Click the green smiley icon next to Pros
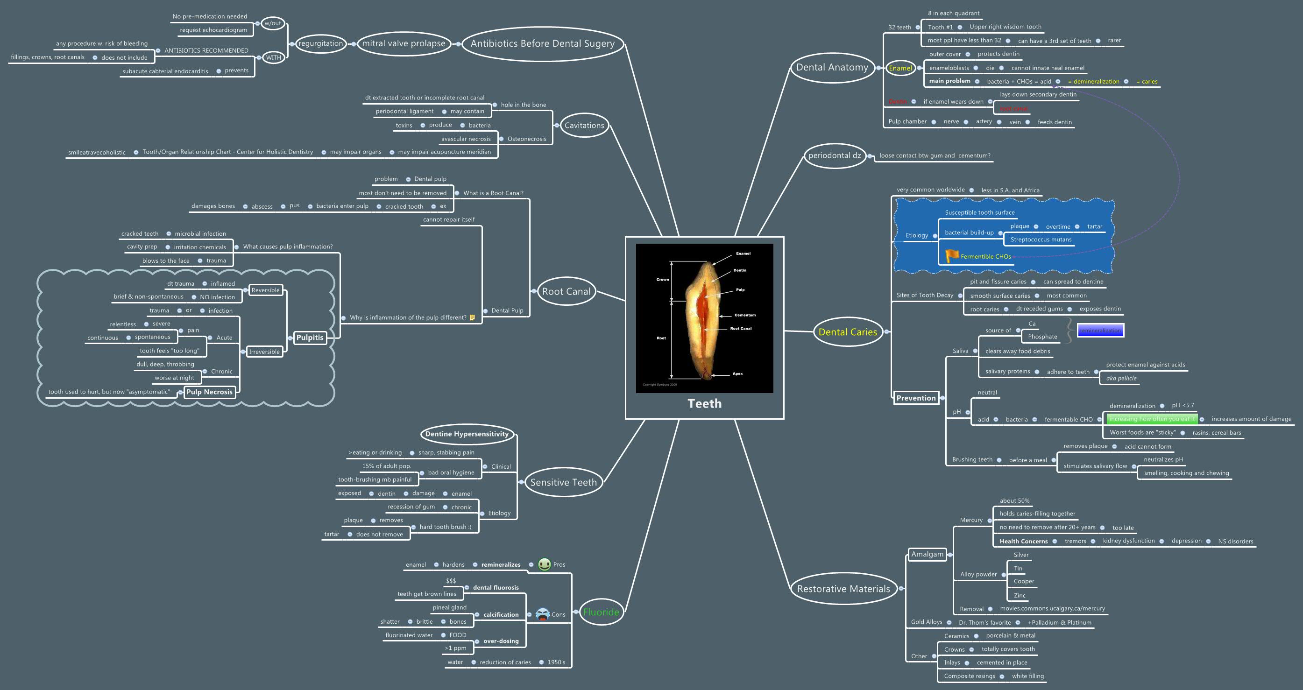 pyautogui.click(x=544, y=564)
